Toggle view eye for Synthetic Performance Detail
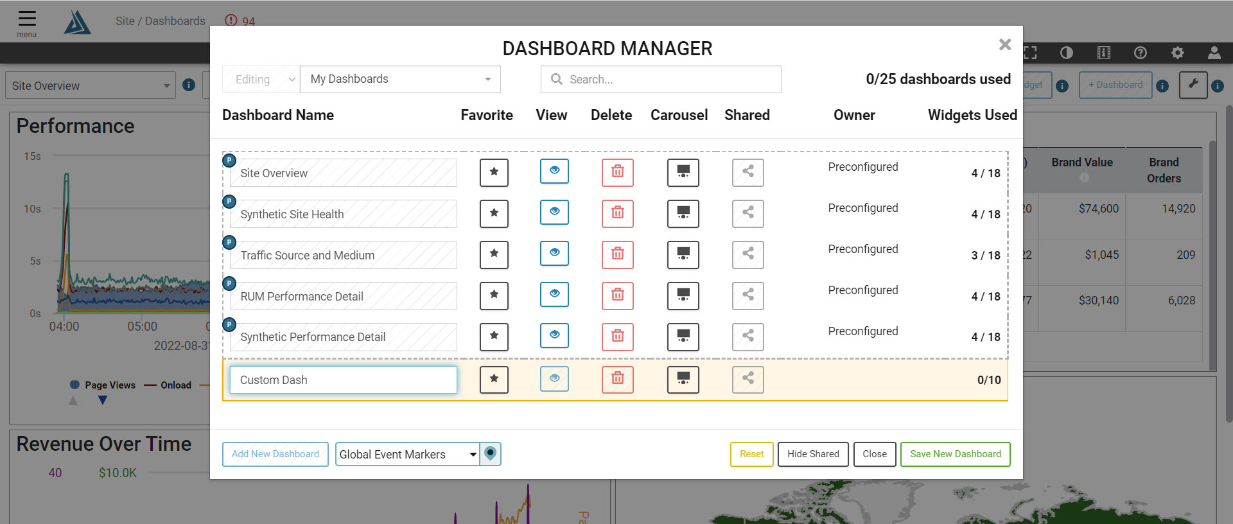 [554, 336]
